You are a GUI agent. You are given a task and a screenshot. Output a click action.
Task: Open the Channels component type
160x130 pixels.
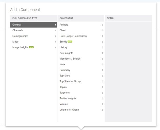pos(18,30)
